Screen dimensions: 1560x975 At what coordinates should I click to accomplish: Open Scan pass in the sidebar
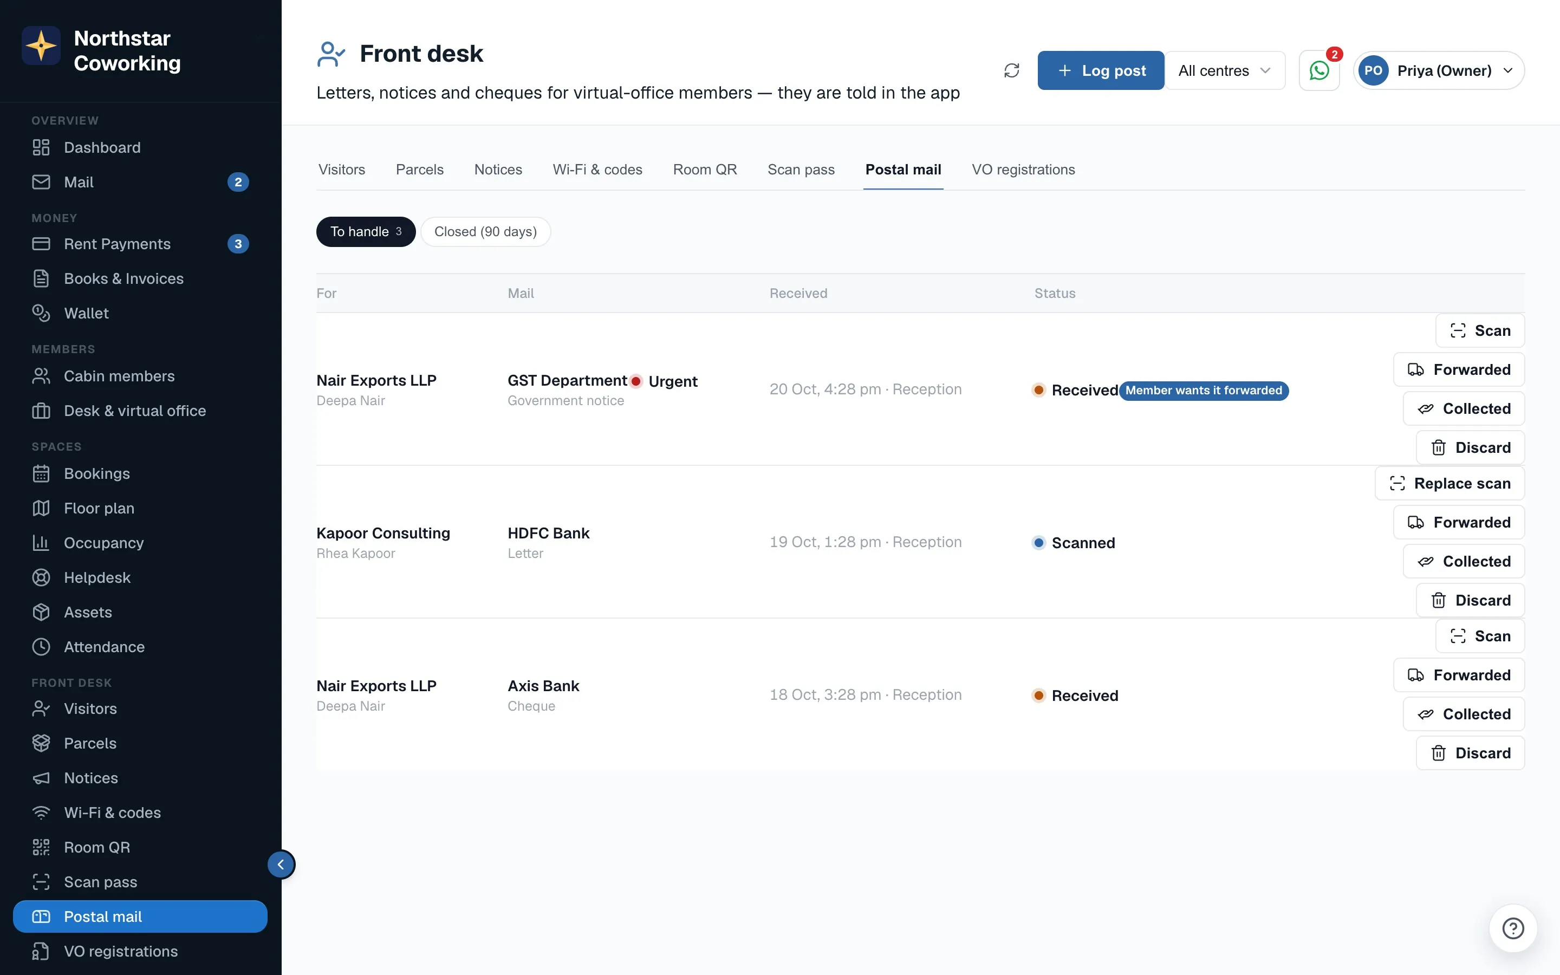click(x=140, y=882)
